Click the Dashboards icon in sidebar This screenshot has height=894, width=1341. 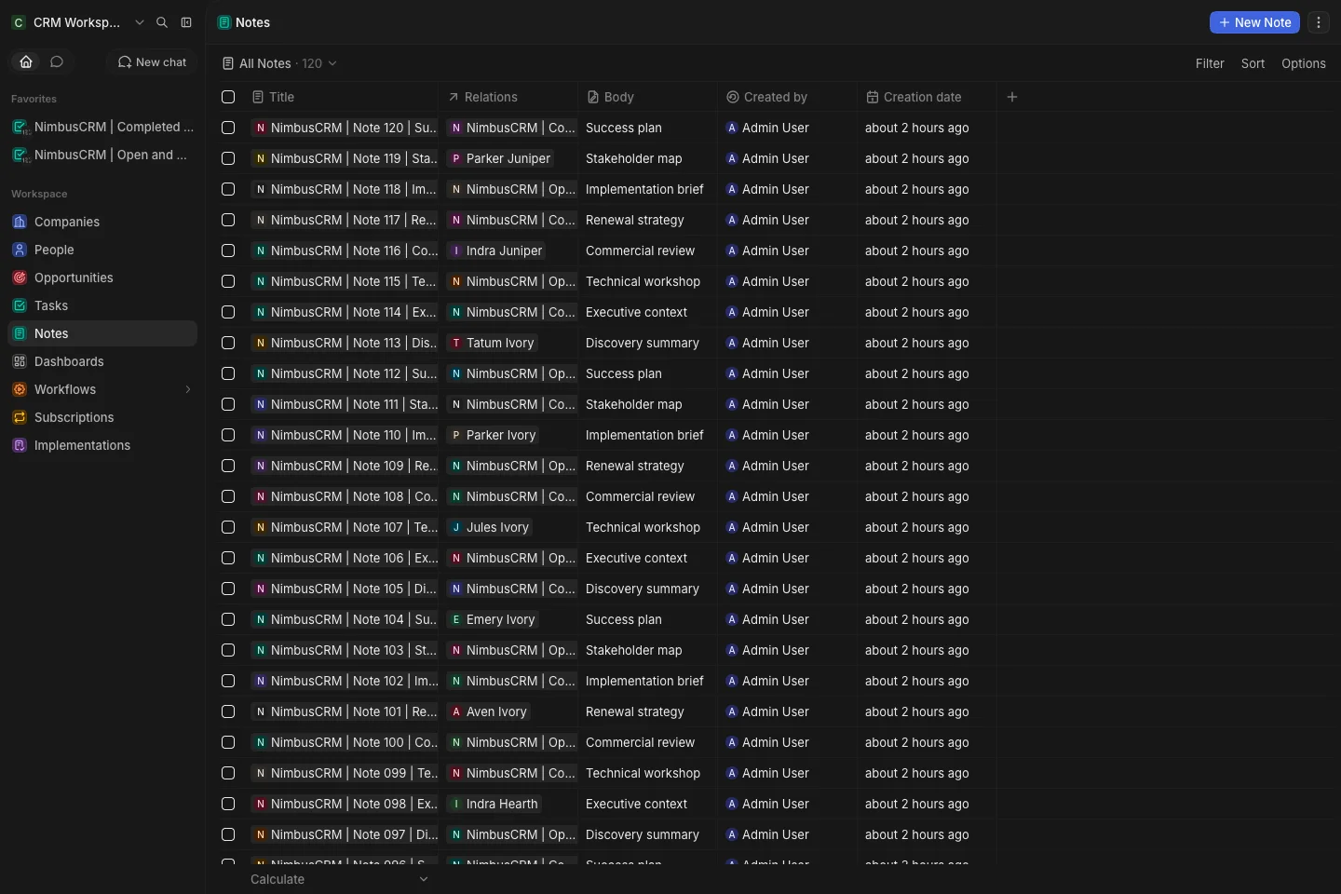(20, 361)
